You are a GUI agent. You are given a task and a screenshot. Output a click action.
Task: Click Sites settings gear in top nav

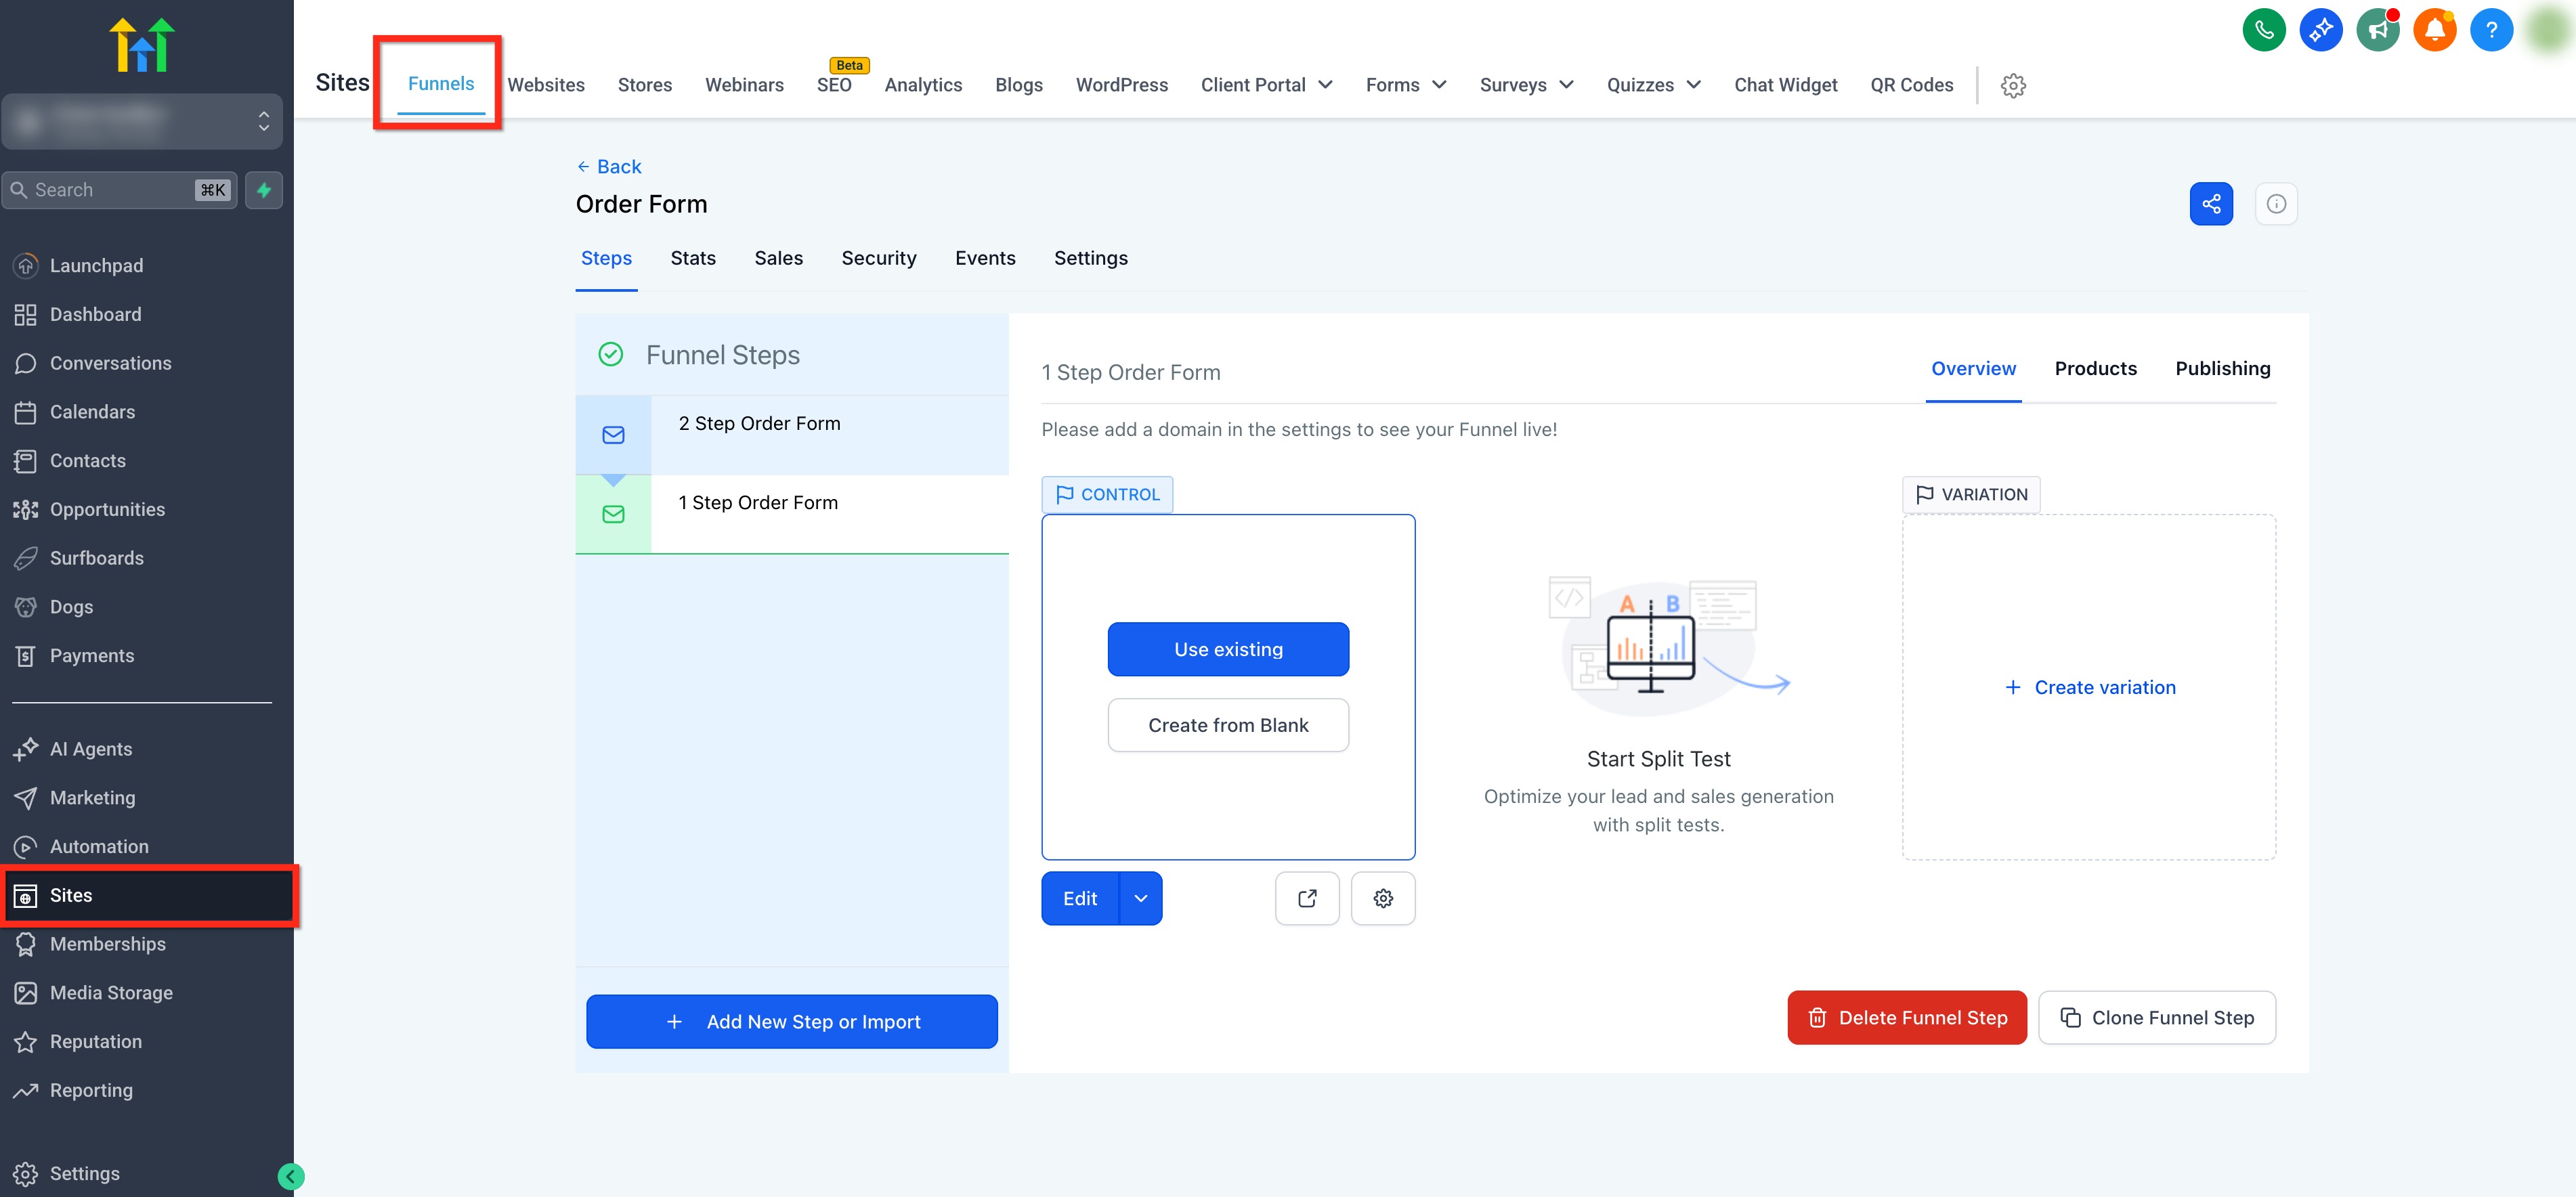click(2012, 85)
